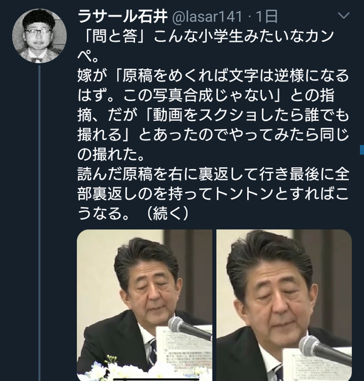The height and width of the screenshot is (381, 364).
Task: View the left attached photo
Action: coord(144,305)
